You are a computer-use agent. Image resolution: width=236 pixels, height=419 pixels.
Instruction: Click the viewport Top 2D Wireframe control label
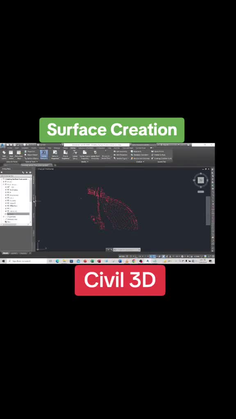[46, 169]
